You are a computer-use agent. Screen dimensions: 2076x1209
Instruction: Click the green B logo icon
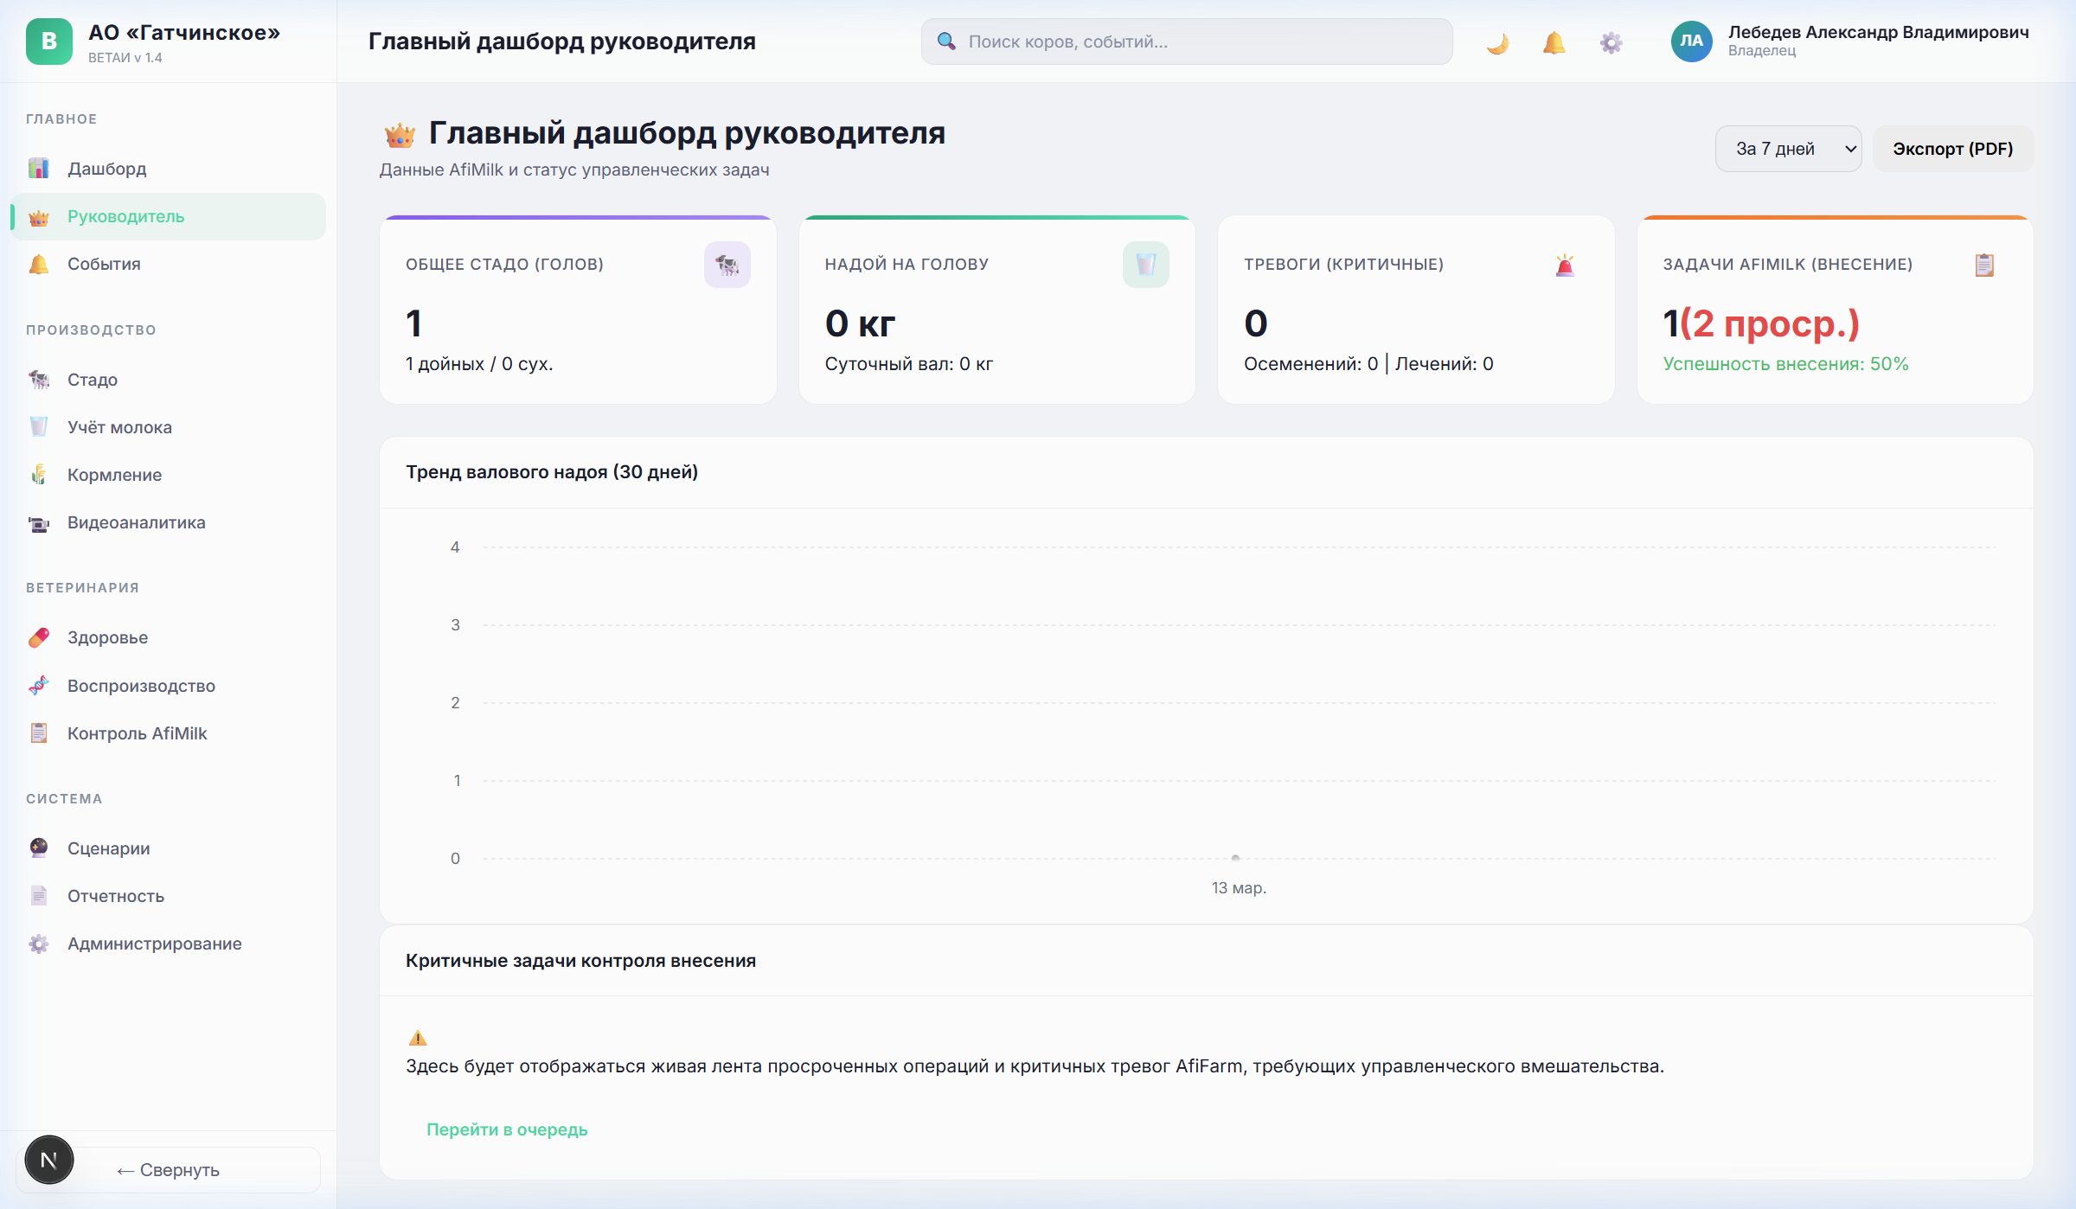click(x=49, y=42)
